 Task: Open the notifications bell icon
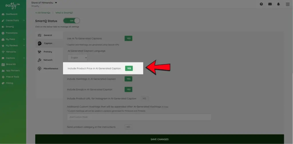278,4
